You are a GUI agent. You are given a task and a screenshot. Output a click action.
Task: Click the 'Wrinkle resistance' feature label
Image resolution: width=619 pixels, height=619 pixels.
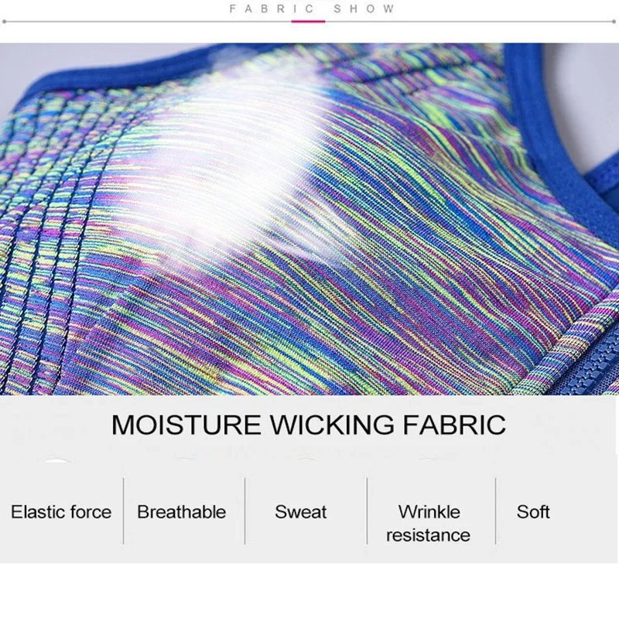[429, 524]
